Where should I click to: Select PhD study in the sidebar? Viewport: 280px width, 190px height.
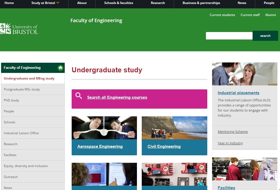coord(11,100)
